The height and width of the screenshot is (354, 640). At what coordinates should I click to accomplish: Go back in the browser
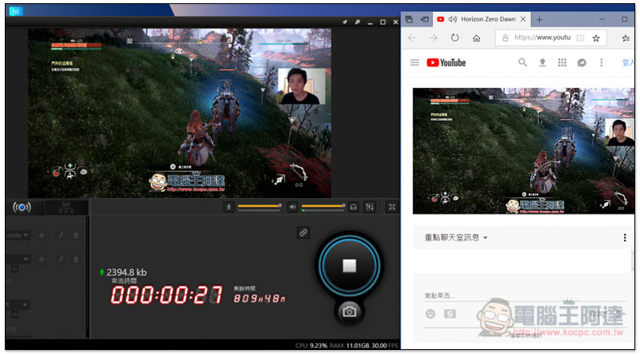412,38
